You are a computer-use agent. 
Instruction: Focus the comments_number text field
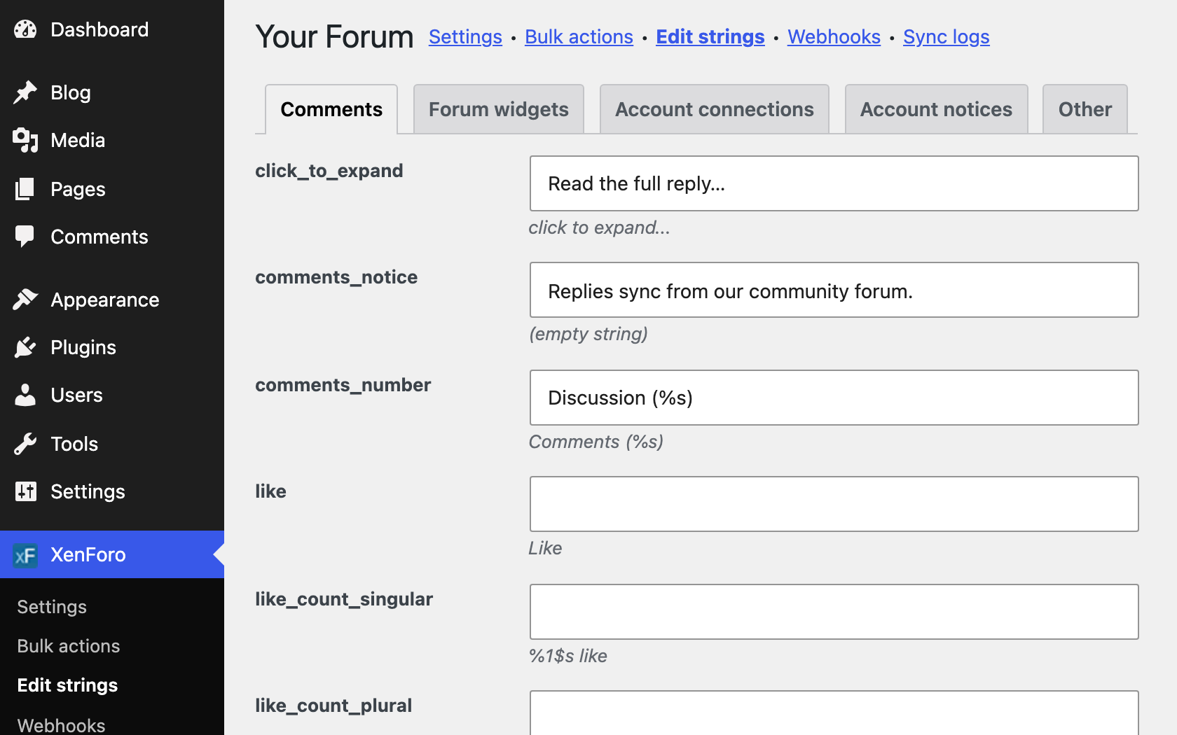834,398
